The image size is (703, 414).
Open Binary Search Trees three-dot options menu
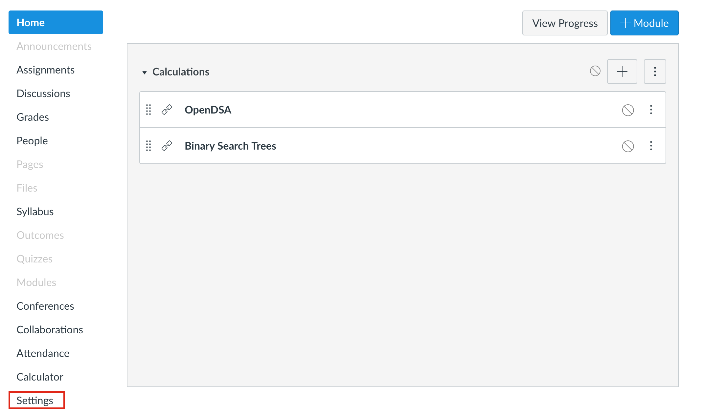tap(651, 146)
